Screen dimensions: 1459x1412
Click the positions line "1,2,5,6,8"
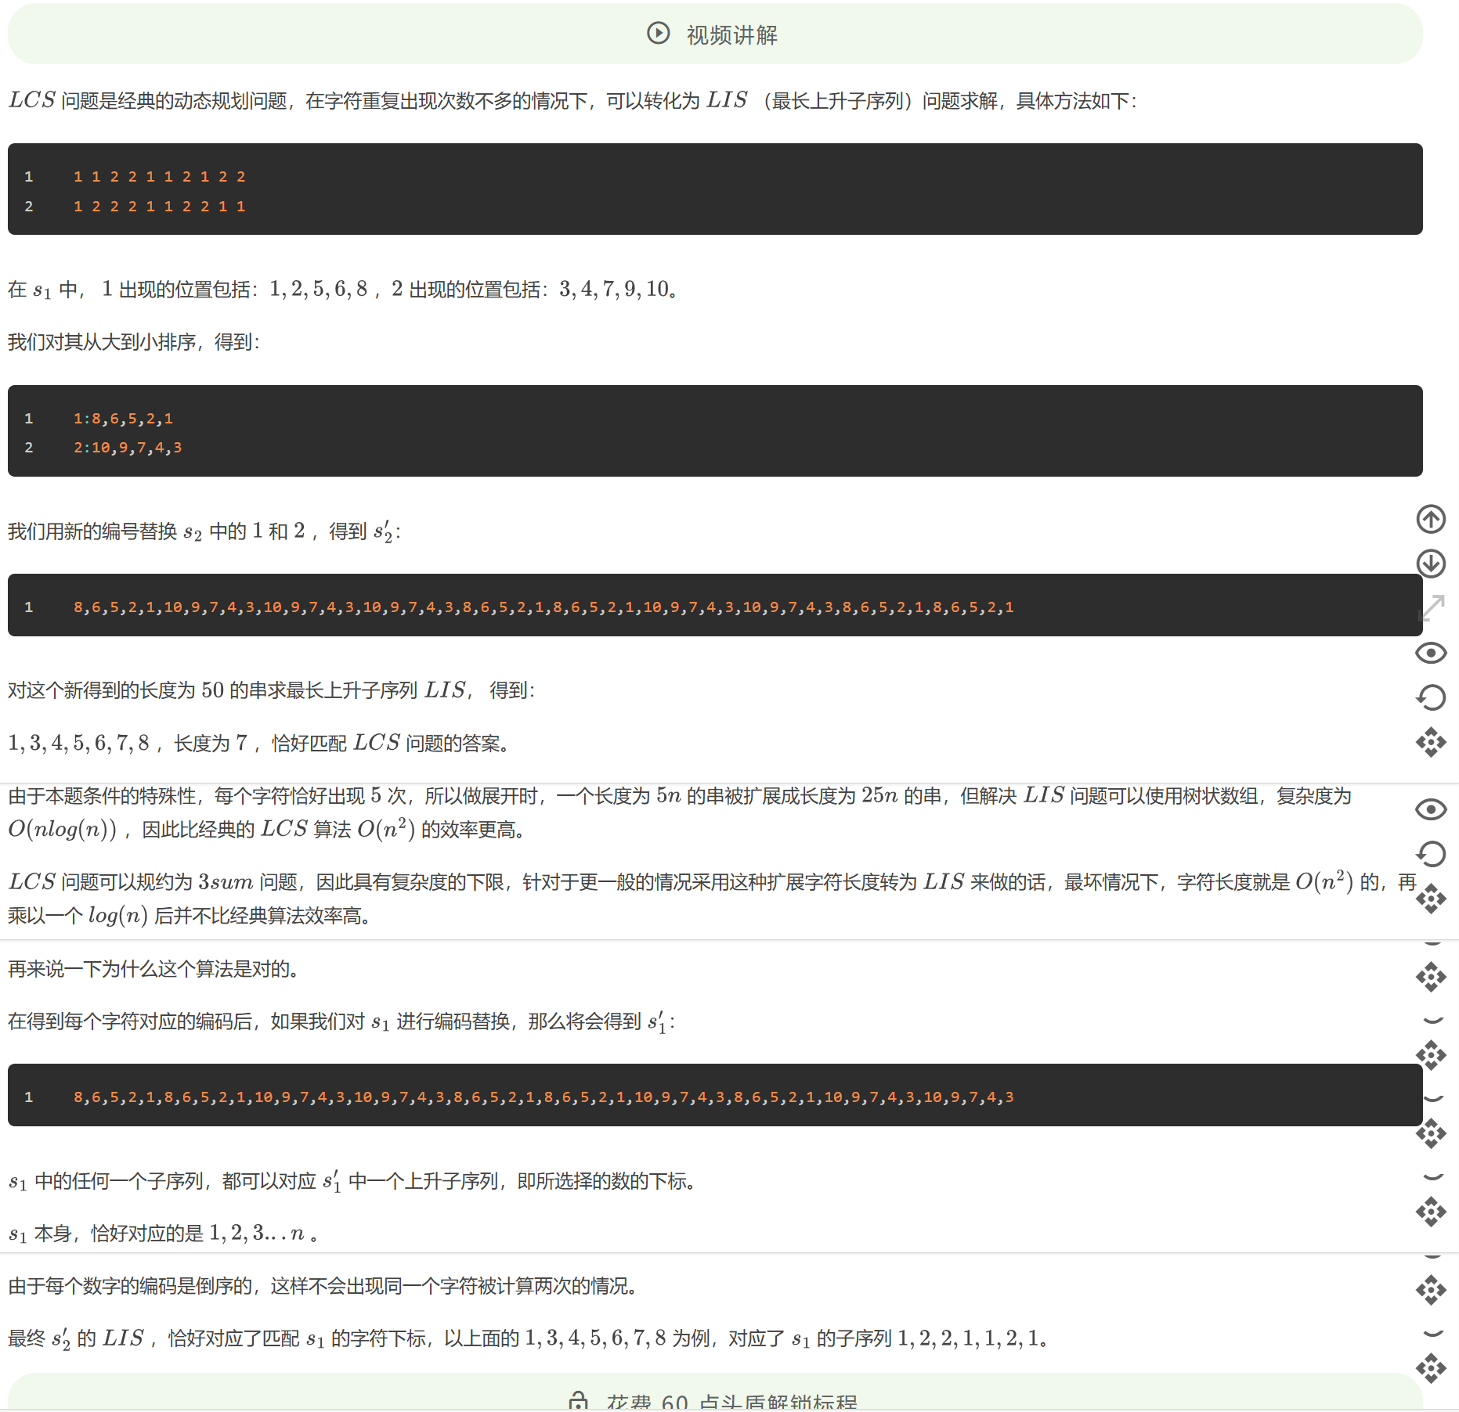pyautogui.click(x=318, y=290)
